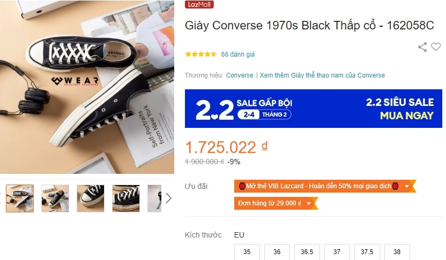The height and width of the screenshot is (260, 446).
Task: Open the fourth thumbnail laces close-up
Action: 126,198
